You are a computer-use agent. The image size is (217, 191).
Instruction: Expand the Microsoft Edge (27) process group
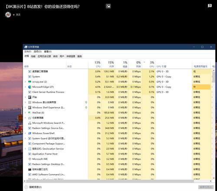[25, 87]
